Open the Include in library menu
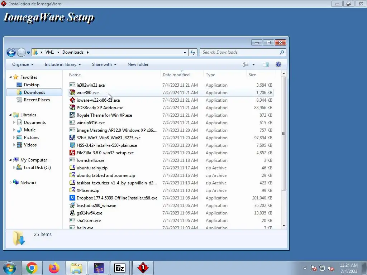Image resolution: width=367 pixels, height=275 pixels. [63, 64]
